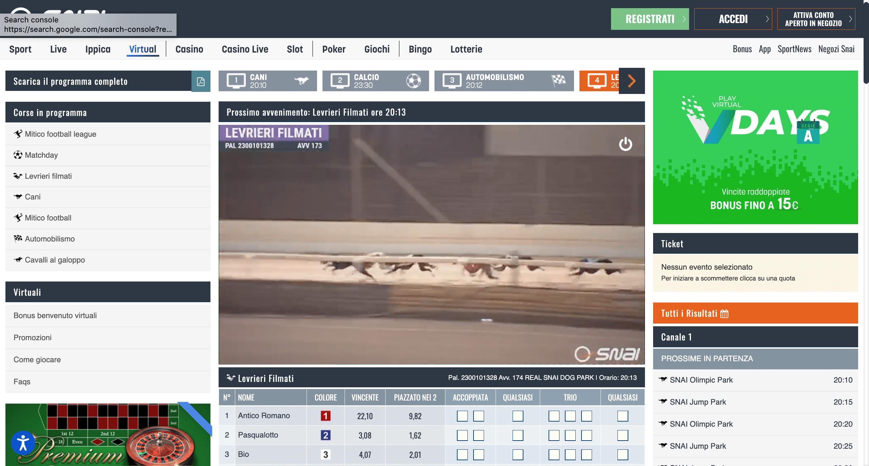The height and width of the screenshot is (466, 869).
Task: Select AUTOMOBILISMO channel 3 checkered flag tile
Action: click(504, 81)
